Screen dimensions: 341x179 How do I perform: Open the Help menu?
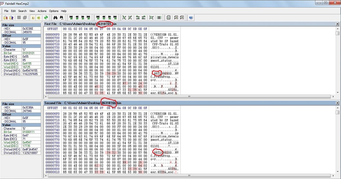(64, 11)
